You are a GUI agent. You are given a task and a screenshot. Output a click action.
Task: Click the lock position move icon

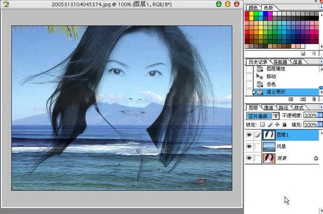pyautogui.click(x=277, y=125)
